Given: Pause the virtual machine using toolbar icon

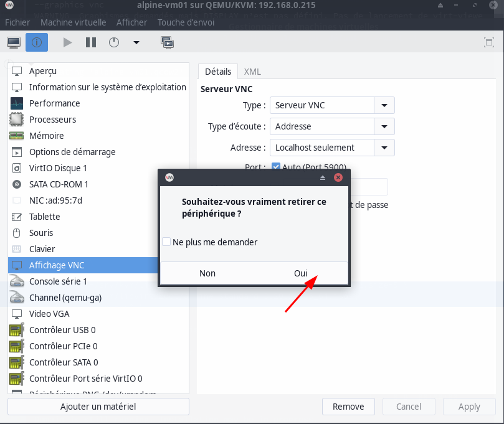Looking at the screenshot, I should tap(91, 42).
